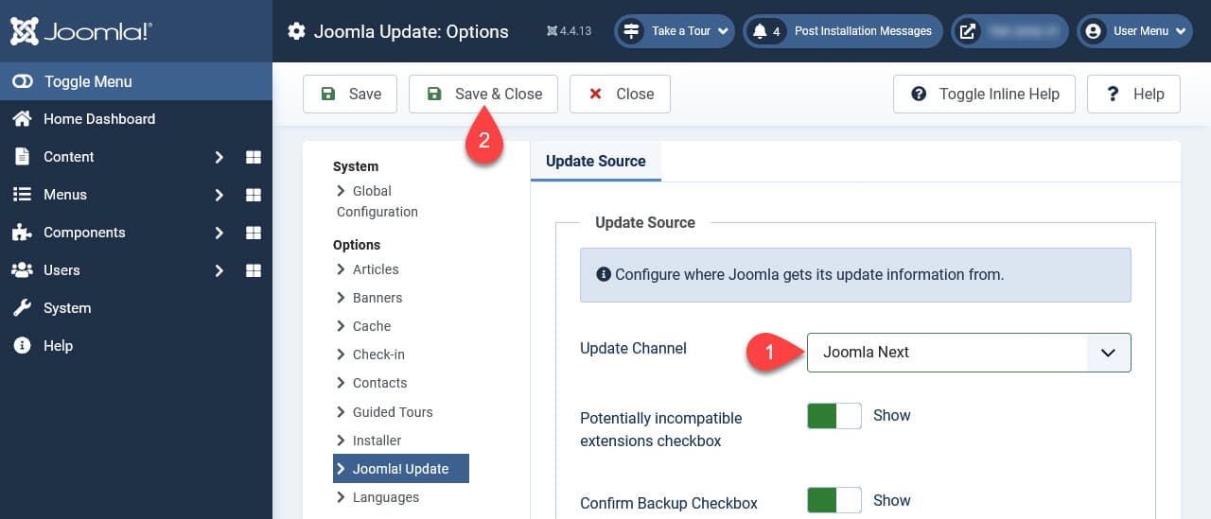The height and width of the screenshot is (519, 1211).
Task: Open the Users dashboard grid icon
Action: [254, 270]
